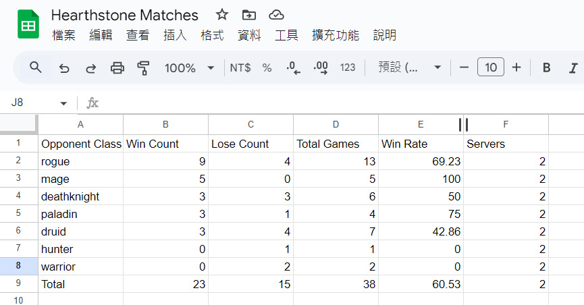The height and width of the screenshot is (305, 584).
Task: Format as NT$ currency
Action: pos(240,67)
